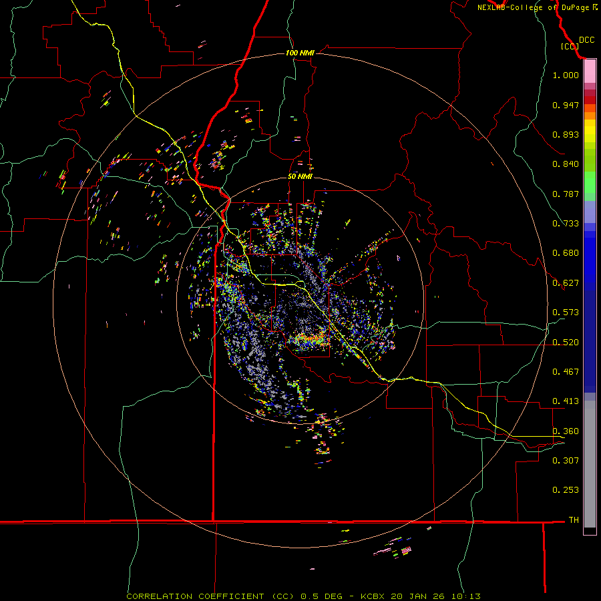Click the CORRELATION COEFFICIENT (CC) product title
601x601 pixels.
tap(210, 596)
